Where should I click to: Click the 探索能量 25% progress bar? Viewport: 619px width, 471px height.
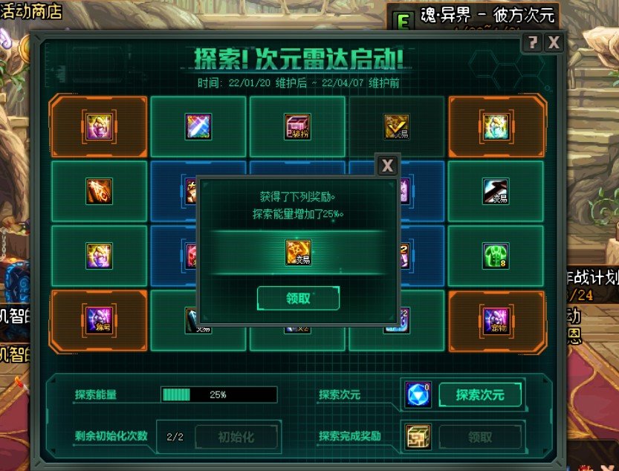(x=219, y=394)
